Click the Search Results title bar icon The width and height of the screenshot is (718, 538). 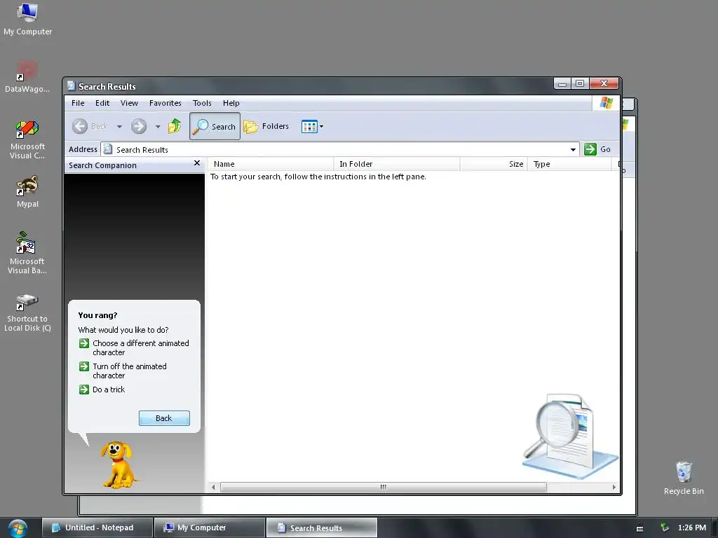(71, 86)
